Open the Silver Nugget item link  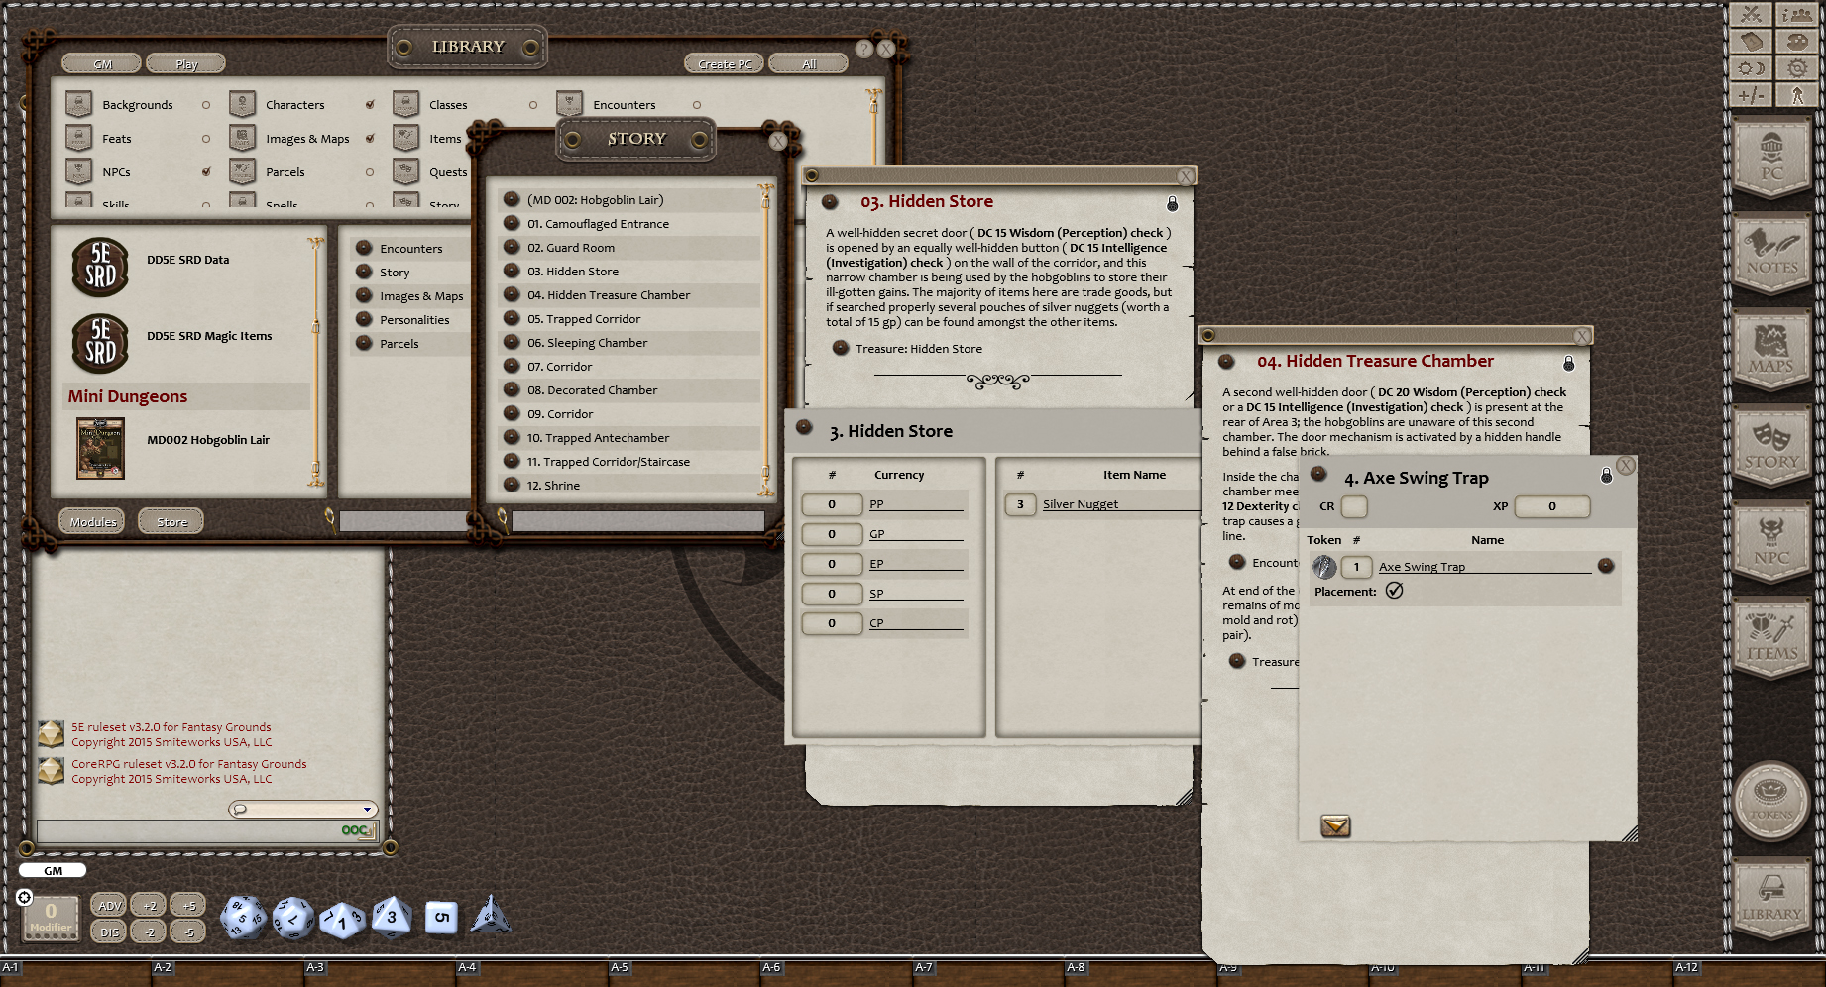point(1081,503)
